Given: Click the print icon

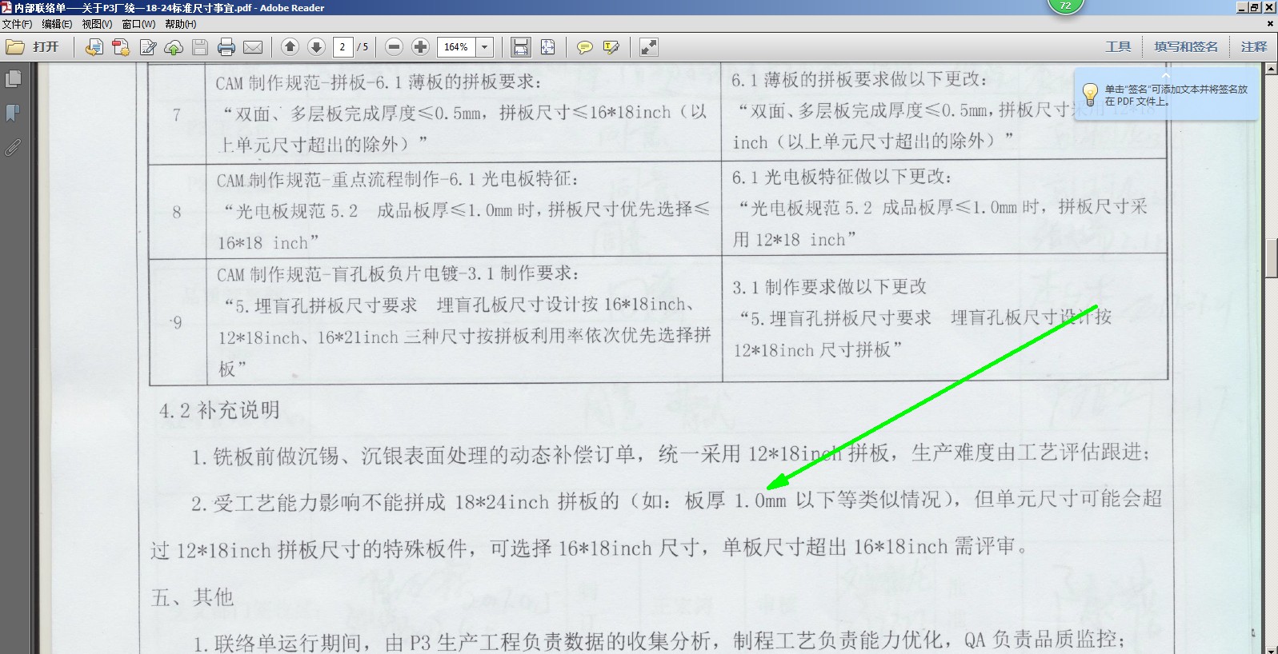Looking at the screenshot, I should click(226, 47).
